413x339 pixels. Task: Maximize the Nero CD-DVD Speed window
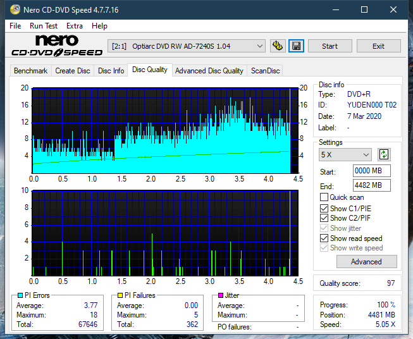[364, 9]
